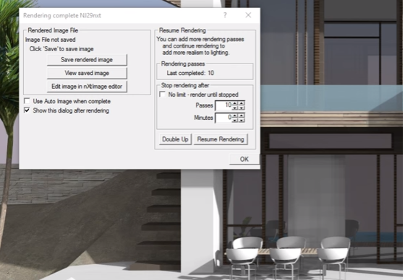
Task: Close the Rendering complete dialog
Action: click(x=248, y=15)
